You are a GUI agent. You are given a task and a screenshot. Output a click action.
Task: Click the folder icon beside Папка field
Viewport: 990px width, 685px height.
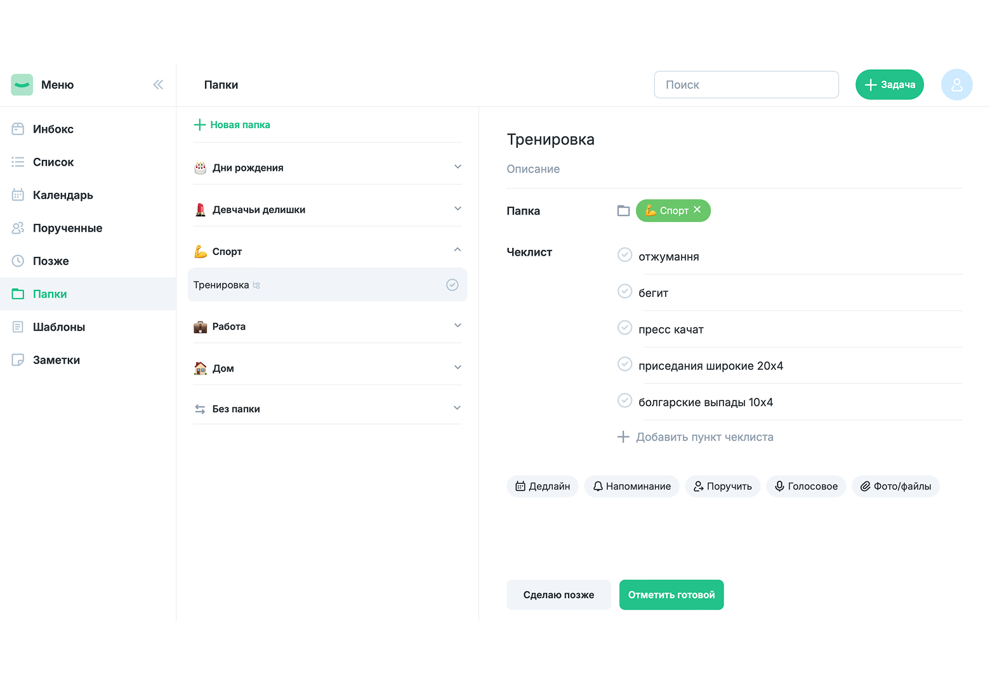click(623, 210)
